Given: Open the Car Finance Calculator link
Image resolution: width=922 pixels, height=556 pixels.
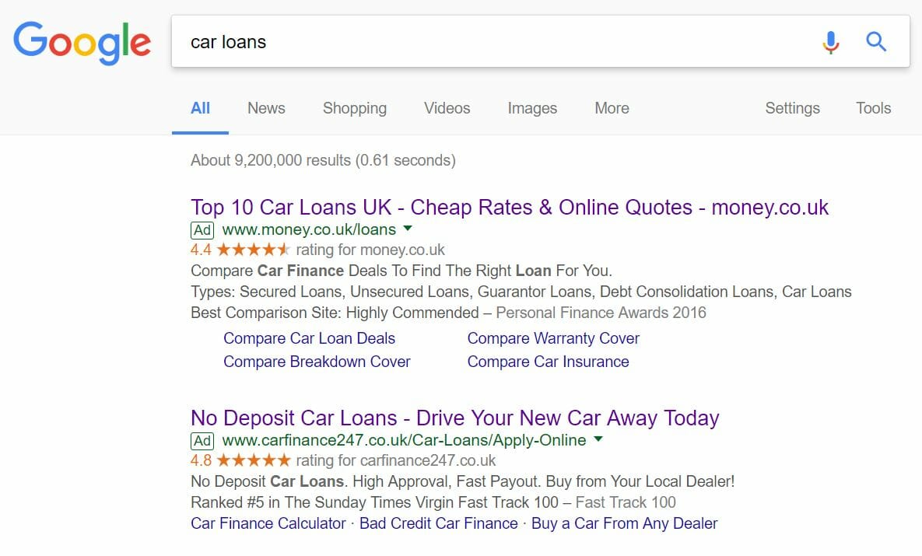Looking at the screenshot, I should (268, 523).
